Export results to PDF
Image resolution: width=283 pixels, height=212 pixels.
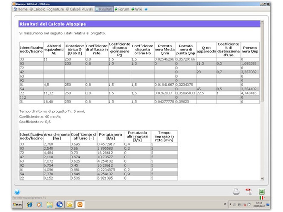[249, 192]
